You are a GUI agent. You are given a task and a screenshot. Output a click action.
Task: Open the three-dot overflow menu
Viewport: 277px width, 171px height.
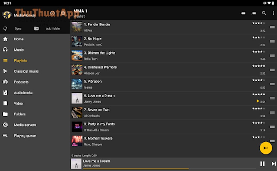pyautogui.click(x=273, y=13)
